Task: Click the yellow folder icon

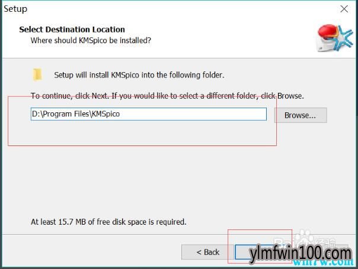Action: pos(37,74)
